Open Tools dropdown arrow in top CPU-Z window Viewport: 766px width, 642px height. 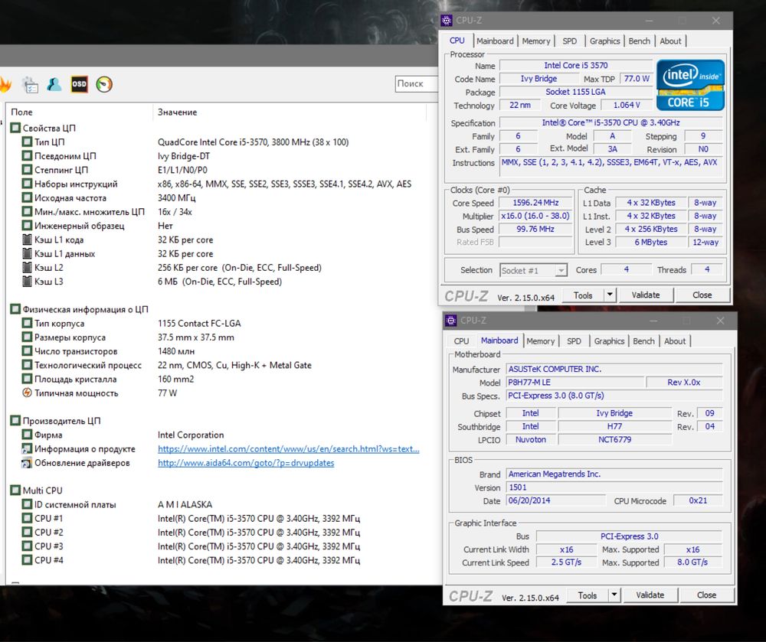(x=610, y=295)
